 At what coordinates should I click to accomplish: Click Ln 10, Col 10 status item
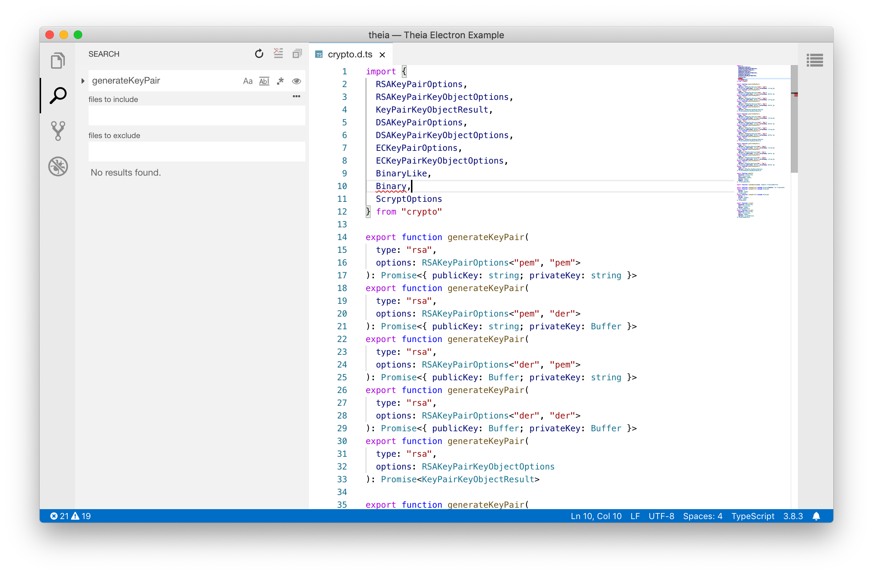pyautogui.click(x=596, y=516)
